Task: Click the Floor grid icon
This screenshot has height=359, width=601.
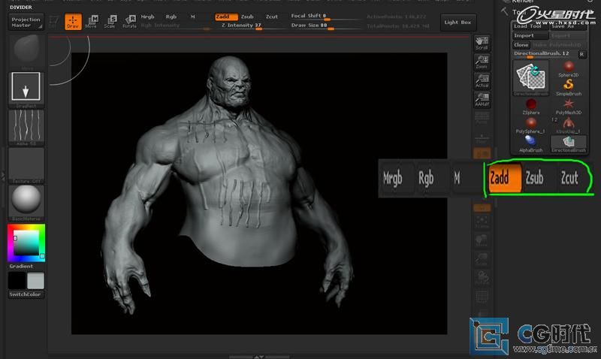Action: pos(482,137)
